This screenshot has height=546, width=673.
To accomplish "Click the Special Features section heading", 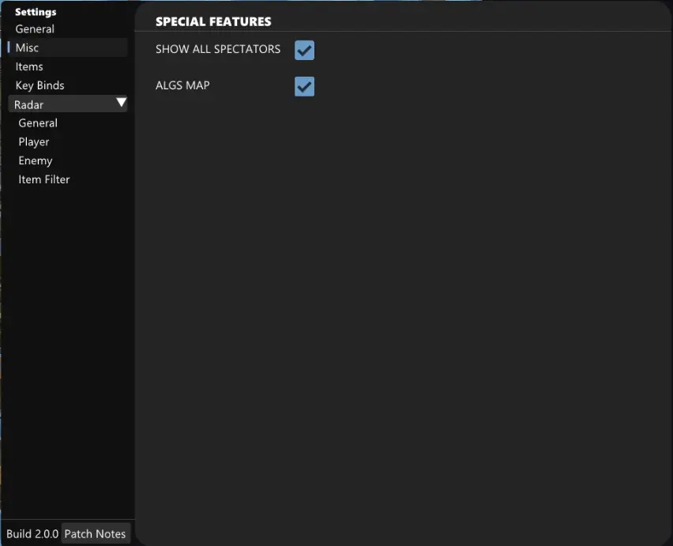I will (213, 21).
